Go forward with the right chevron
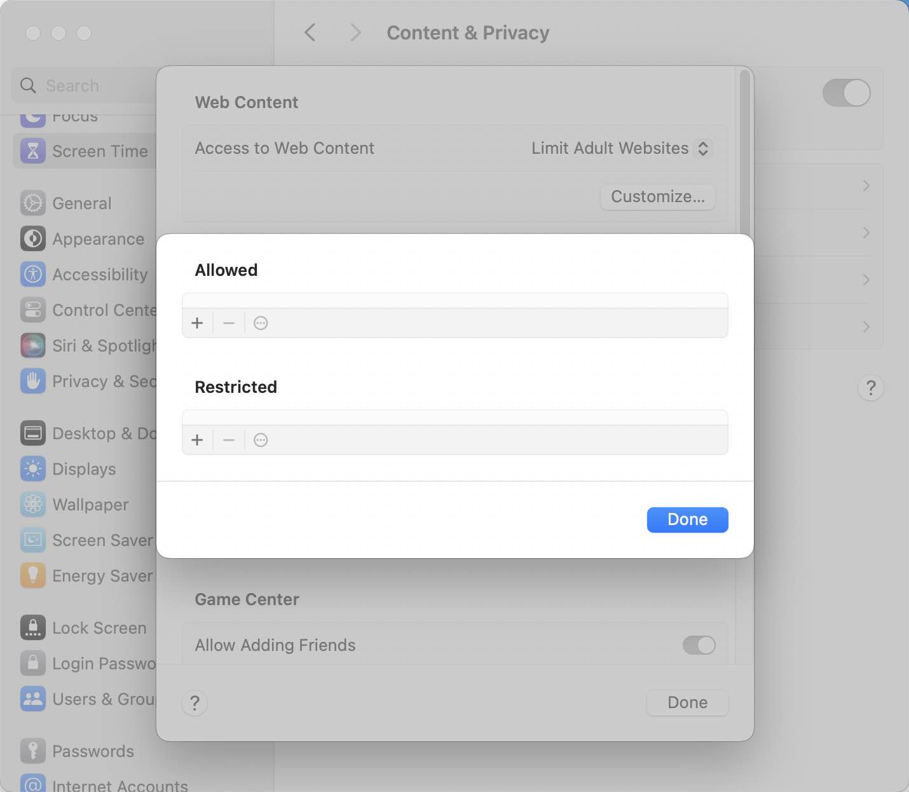909x792 pixels. (355, 32)
